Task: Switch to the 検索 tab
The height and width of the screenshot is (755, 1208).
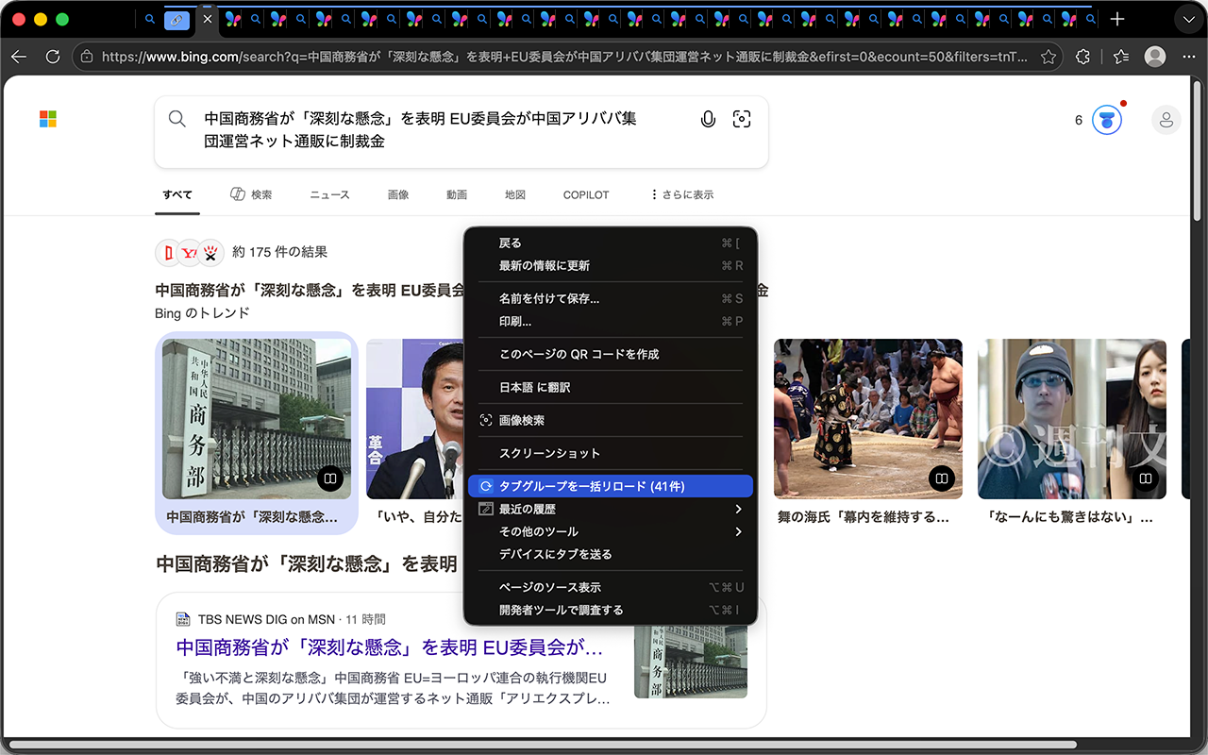Action: pos(251,194)
